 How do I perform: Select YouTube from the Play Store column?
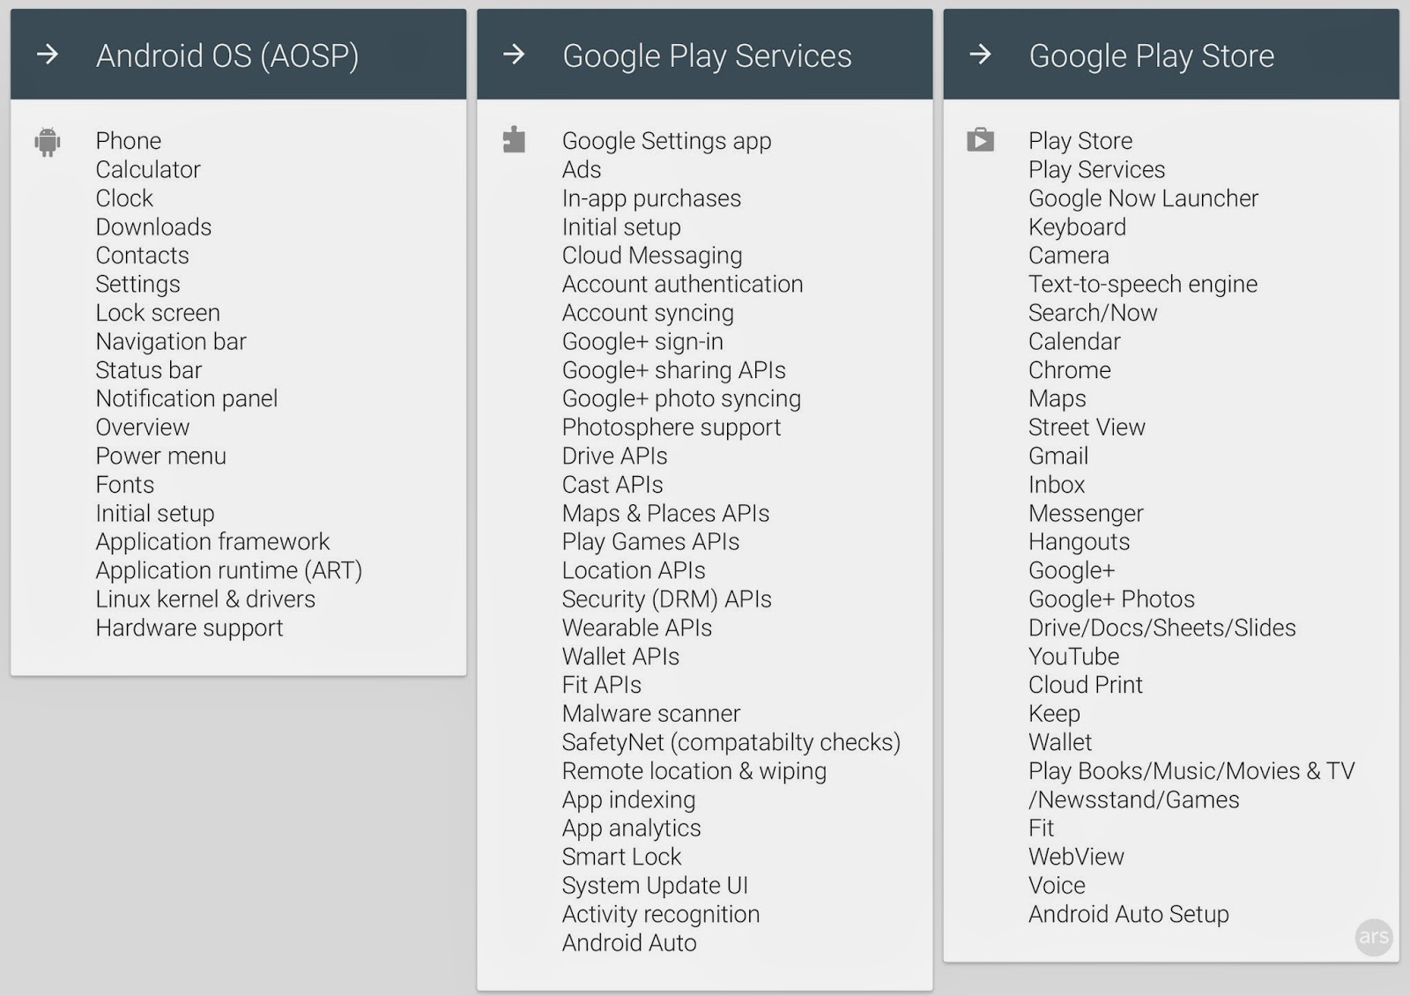coord(1072,656)
